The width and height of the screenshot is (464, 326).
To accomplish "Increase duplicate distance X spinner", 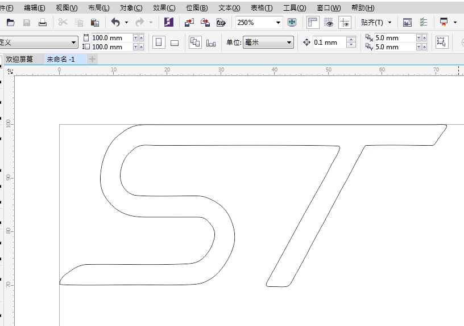I will [424, 38].
